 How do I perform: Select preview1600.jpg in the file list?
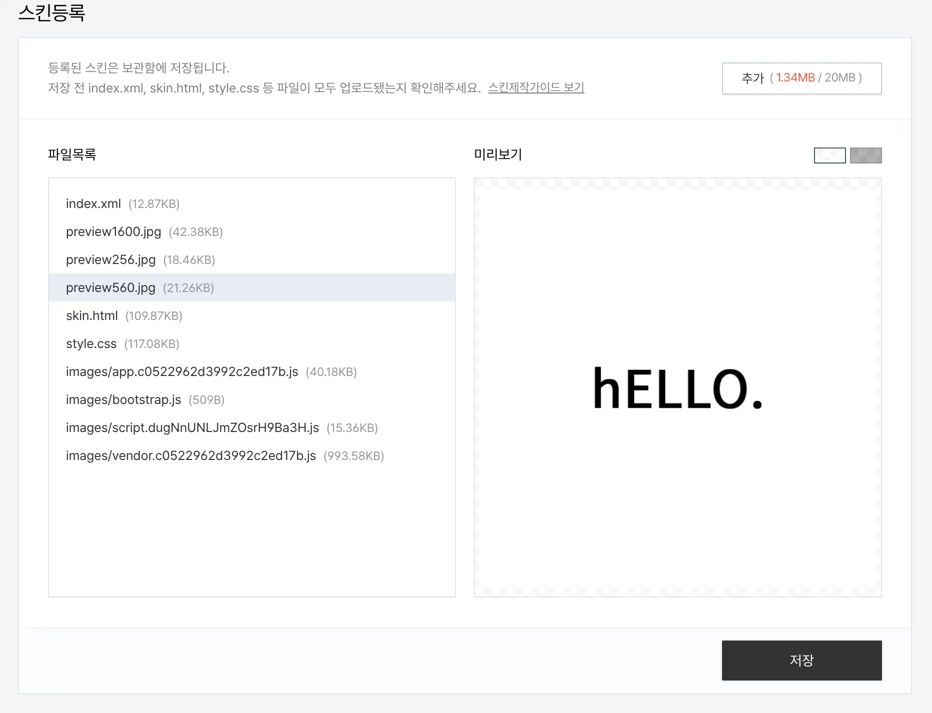pos(113,232)
